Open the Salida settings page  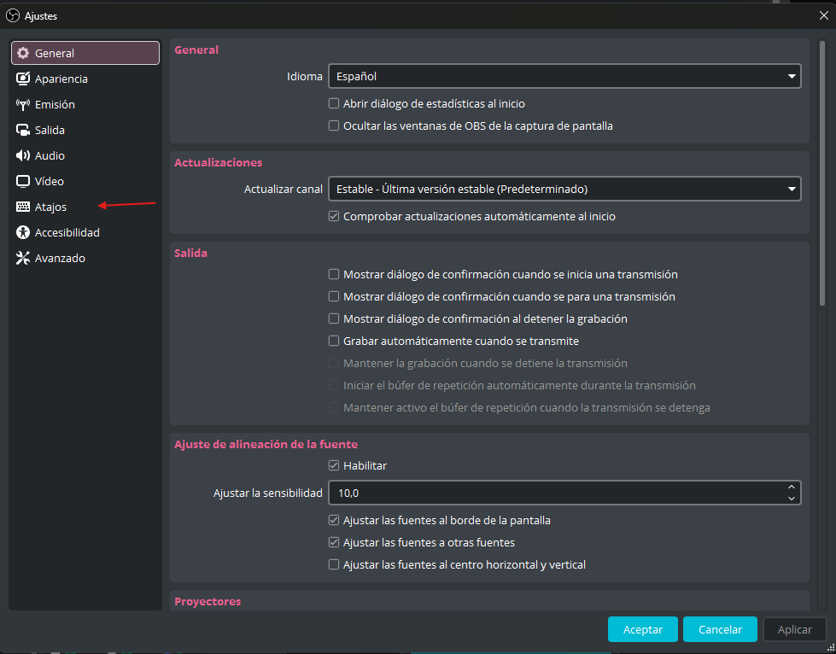click(85, 130)
